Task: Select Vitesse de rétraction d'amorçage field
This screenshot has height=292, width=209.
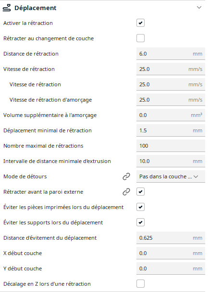Action: pyautogui.click(x=171, y=100)
